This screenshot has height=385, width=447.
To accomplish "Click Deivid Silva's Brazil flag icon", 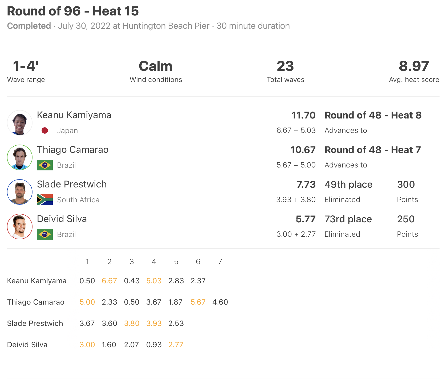I will point(45,234).
